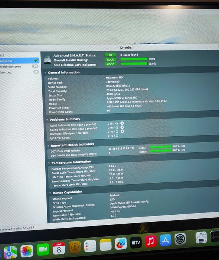The width and height of the screenshot is (219, 260).
Task: Click Temperature Limit value 5.0 / 70.0
Action: pos(116,182)
